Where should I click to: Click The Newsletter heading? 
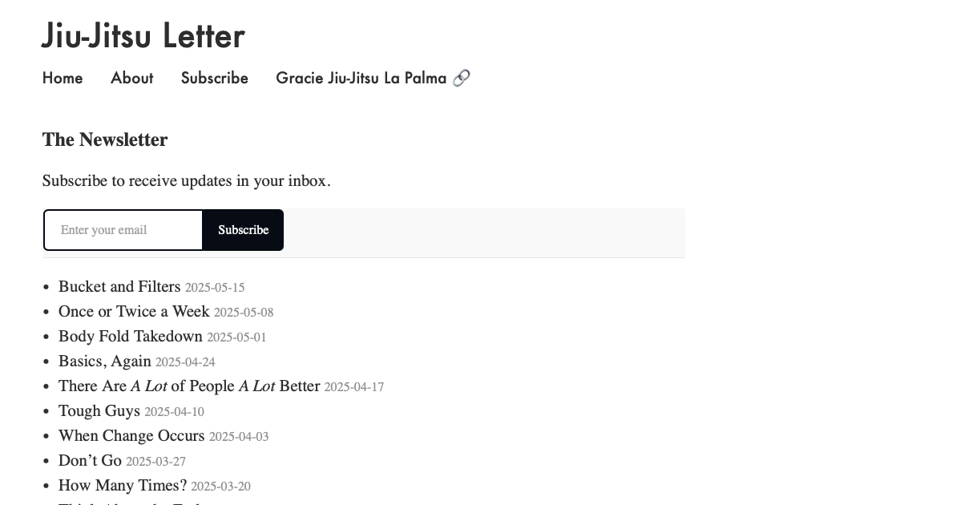tap(105, 139)
